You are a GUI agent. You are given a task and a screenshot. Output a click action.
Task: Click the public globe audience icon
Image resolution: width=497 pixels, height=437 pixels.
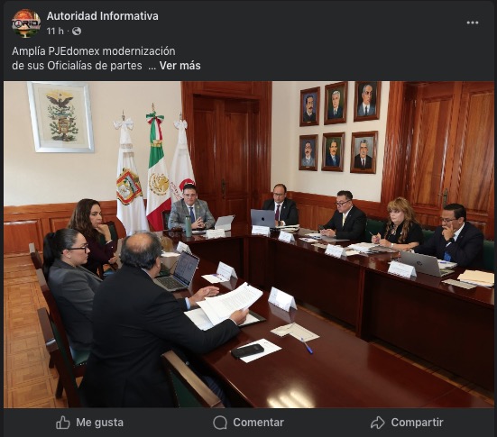pos(77,31)
